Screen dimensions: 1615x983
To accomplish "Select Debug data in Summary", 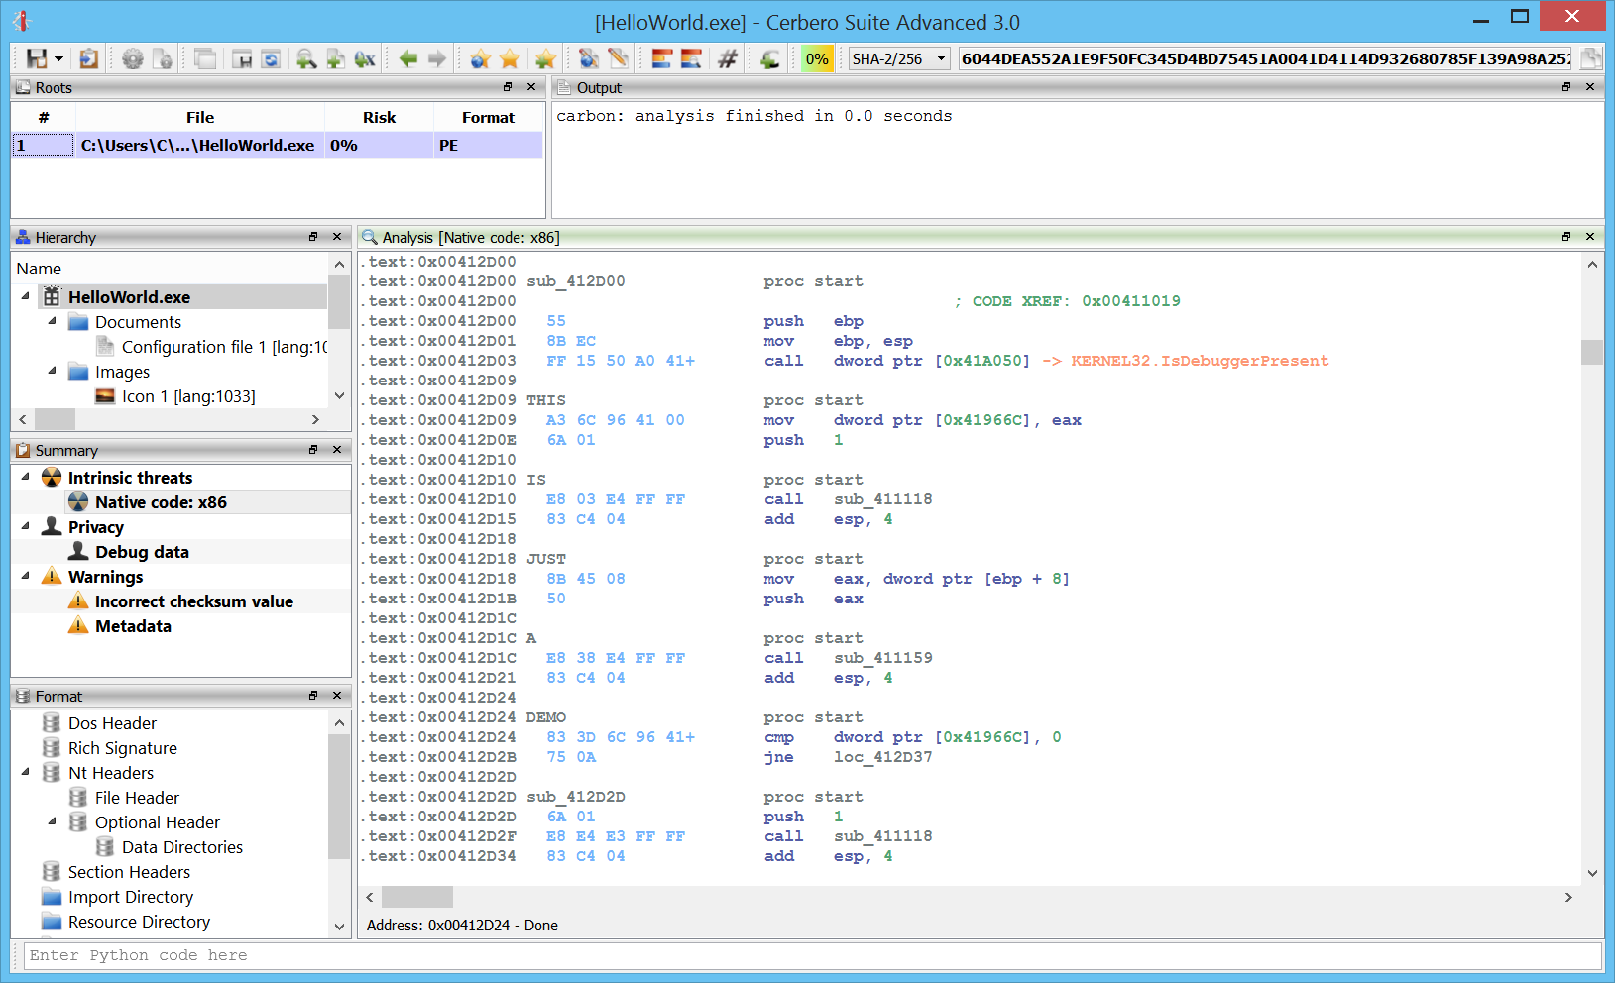I will click(x=142, y=552).
